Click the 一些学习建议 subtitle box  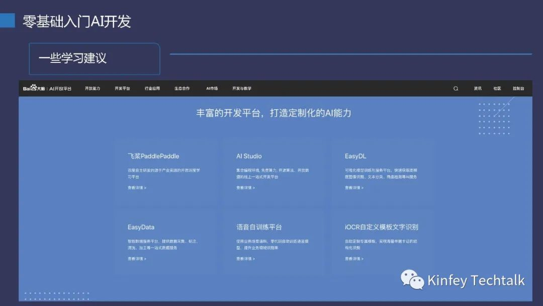[x=95, y=58]
